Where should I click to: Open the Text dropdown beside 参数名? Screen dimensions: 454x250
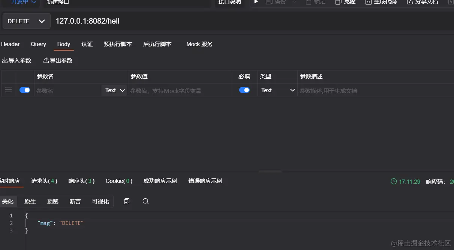point(114,90)
